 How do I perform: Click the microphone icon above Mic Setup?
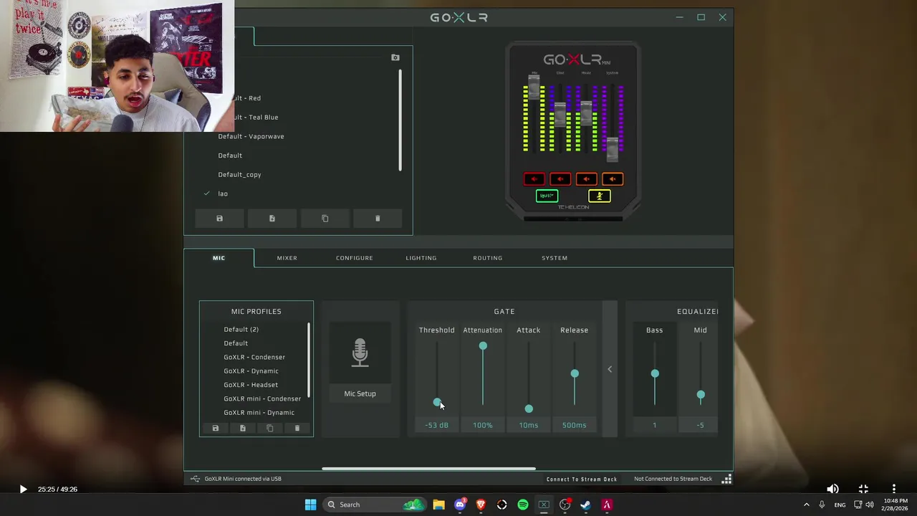coord(360,353)
